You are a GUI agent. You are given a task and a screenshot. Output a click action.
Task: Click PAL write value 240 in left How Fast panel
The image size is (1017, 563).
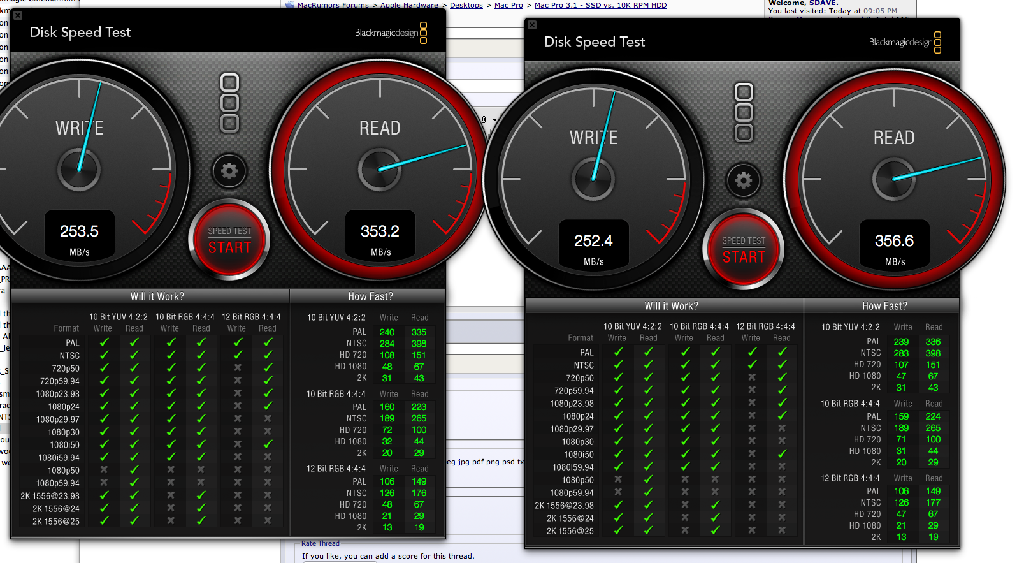tap(387, 332)
